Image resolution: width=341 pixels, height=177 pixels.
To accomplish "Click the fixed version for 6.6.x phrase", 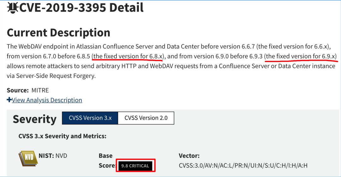I will pyautogui.click(x=293, y=47).
